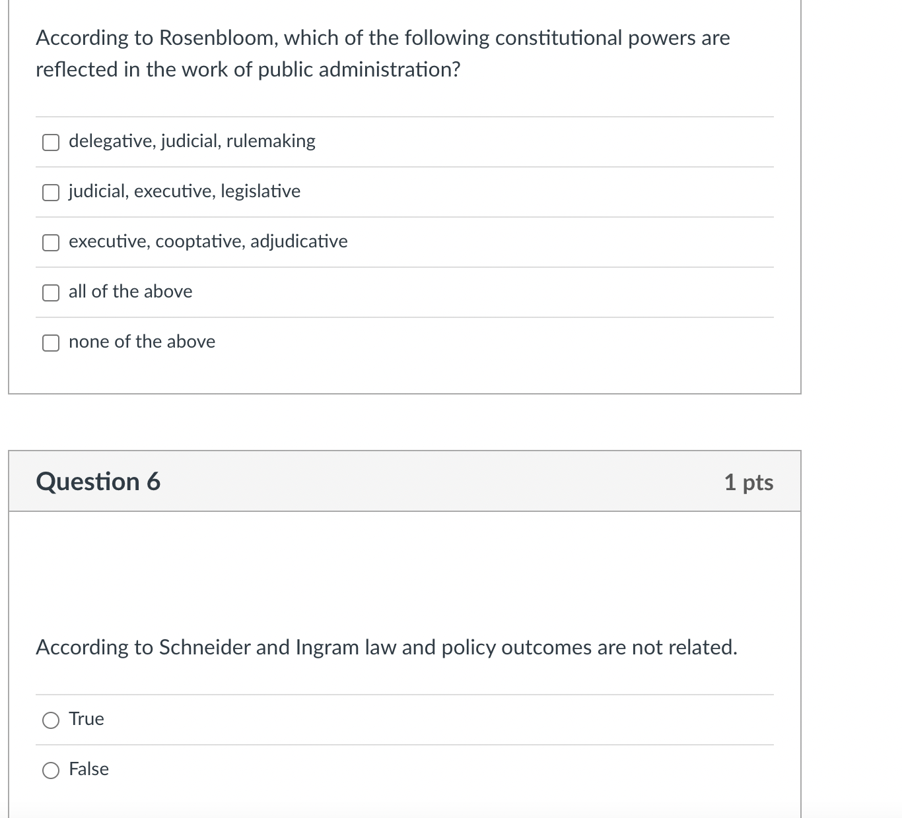The height and width of the screenshot is (818, 902).
Task: Click the True answer label text
Action: 86,719
